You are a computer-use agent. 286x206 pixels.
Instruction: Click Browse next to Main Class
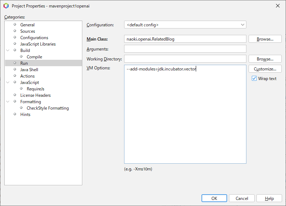[265, 39]
